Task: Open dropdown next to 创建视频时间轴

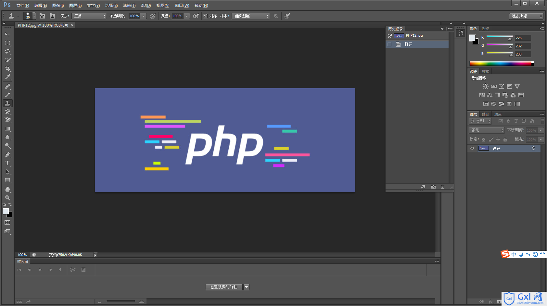Action: coord(246,287)
